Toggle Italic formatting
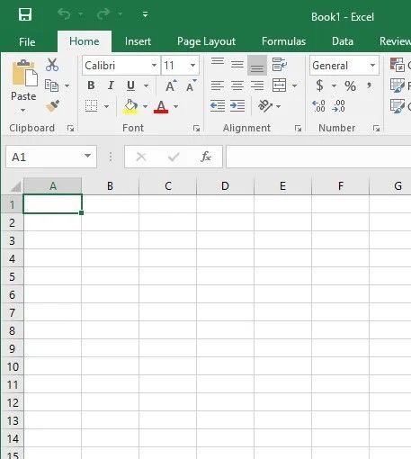 (111, 85)
